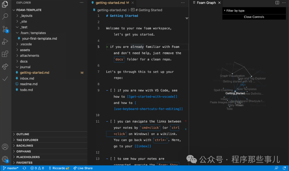289x171 pixels.
Task: Split the Foam Graph editor right
Action: 277,3
